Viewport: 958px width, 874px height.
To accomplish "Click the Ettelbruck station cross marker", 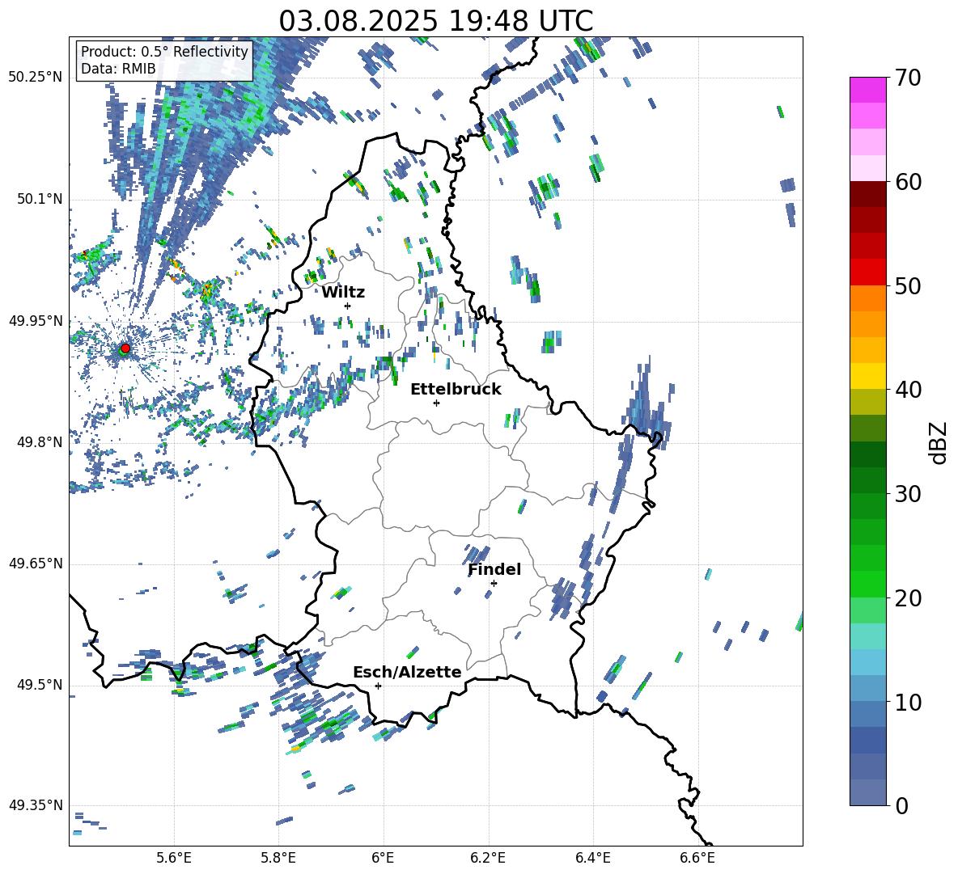I will pos(436,403).
